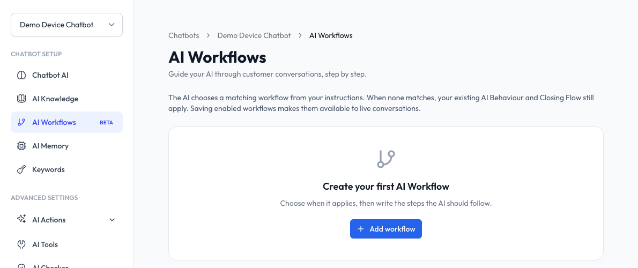The height and width of the screenshot is (268, 638).
Task: Open the Demo Device Chatbot selector dropdown
Action: coord(66,25)
